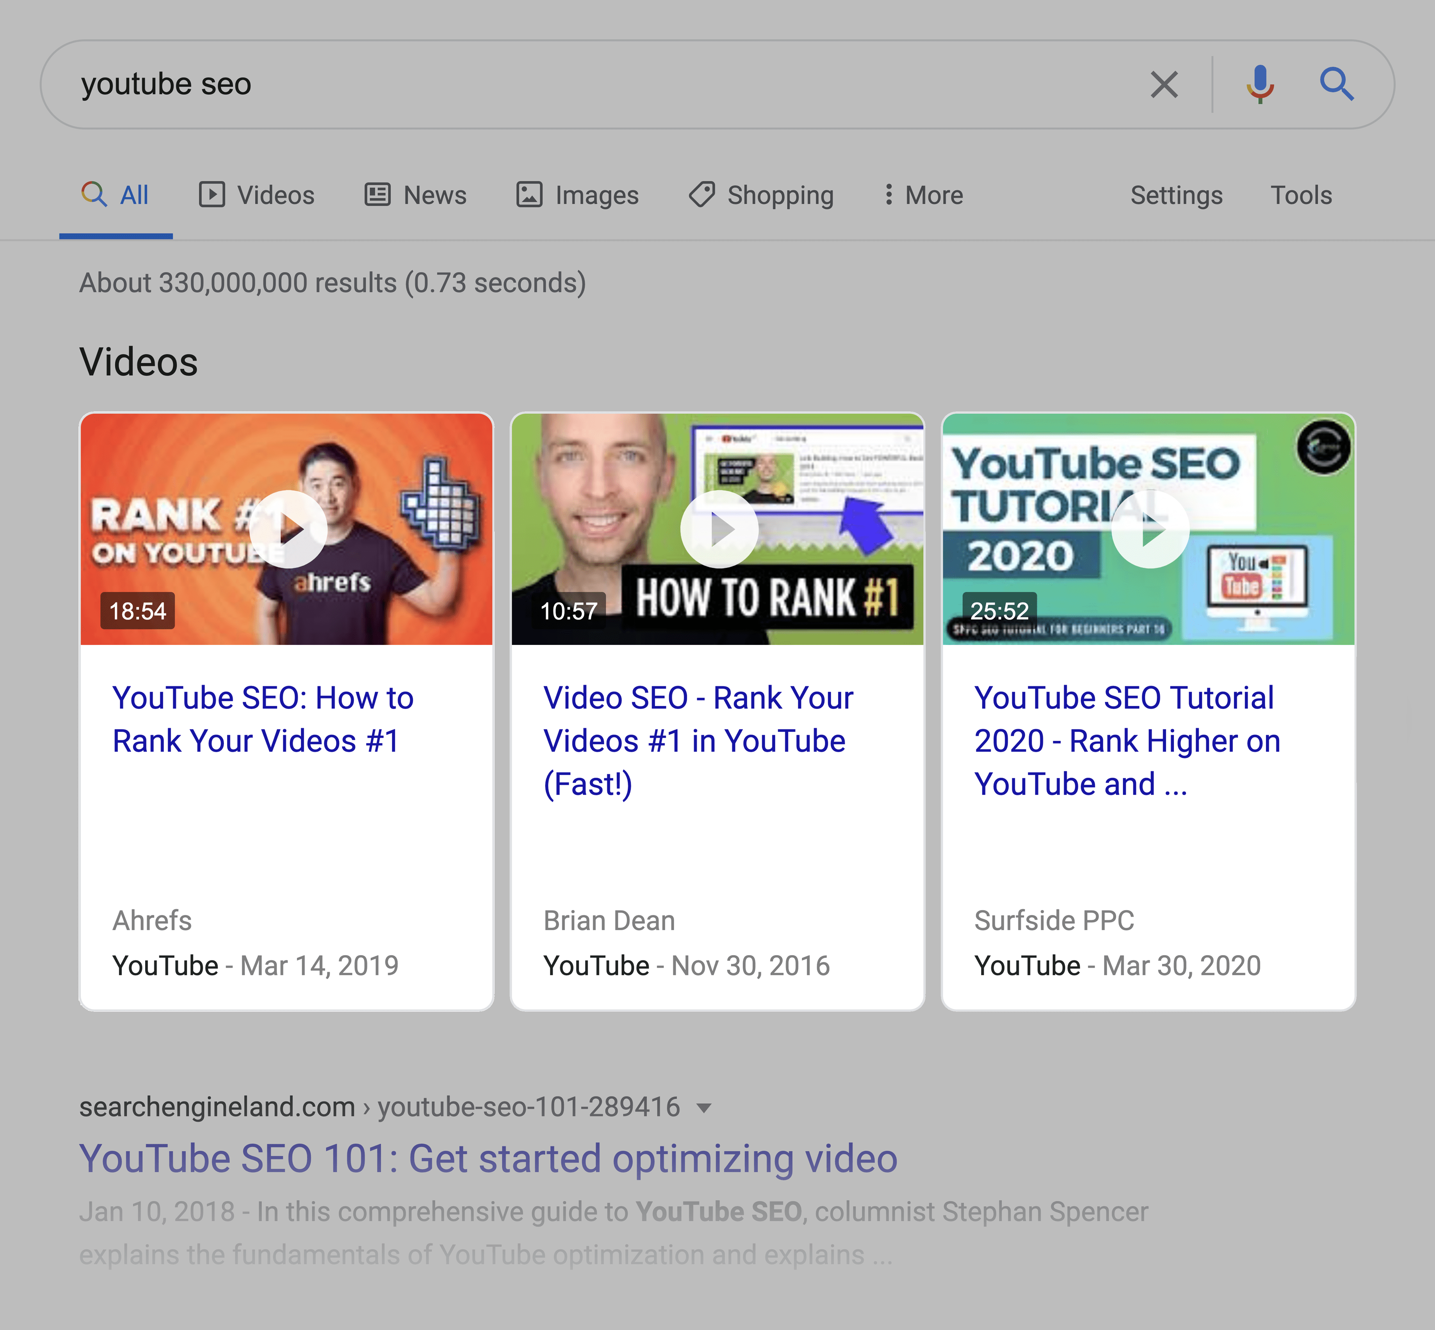Click 'YouTube - Nov 30, 2016' source text
Screen dimensions: 1435x1330
tap(687, 966)
